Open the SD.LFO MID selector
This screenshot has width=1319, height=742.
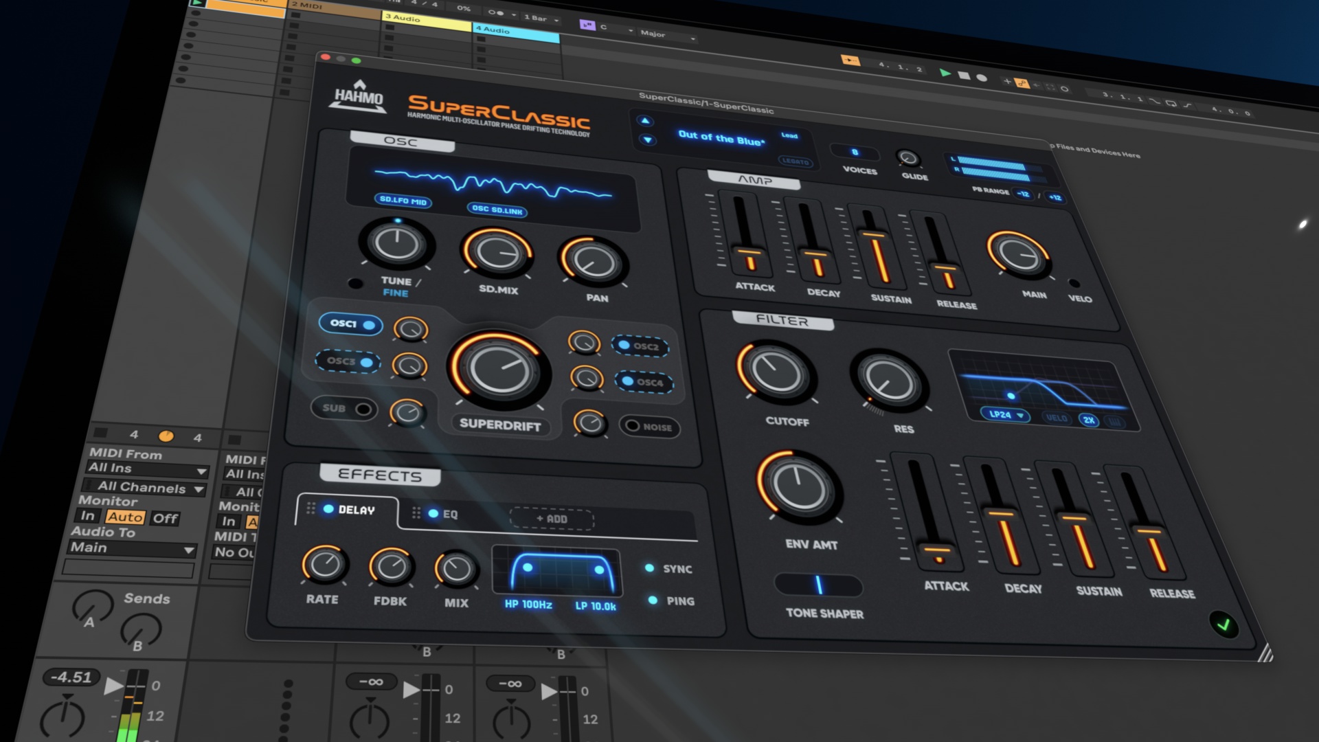(x=403, y=200)
